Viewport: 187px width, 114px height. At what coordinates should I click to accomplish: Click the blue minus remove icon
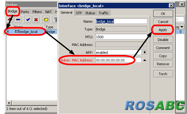tap(18, 20)
